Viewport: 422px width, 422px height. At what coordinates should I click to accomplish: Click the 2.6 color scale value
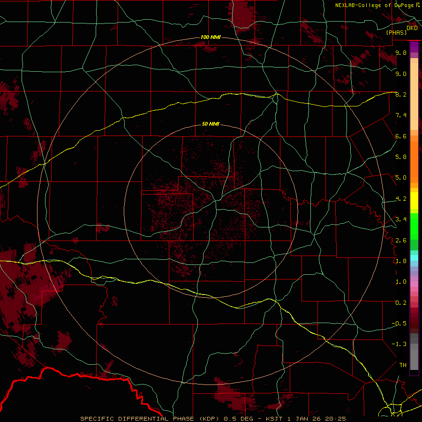(x=401, y=241)
